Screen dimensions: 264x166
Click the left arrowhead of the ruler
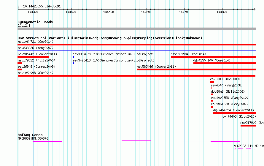18,9
